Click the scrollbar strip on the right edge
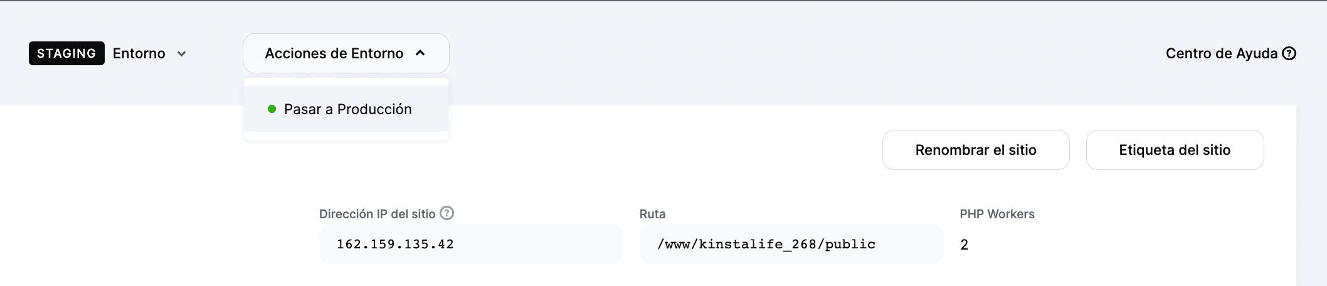 tap(1311, 194)
